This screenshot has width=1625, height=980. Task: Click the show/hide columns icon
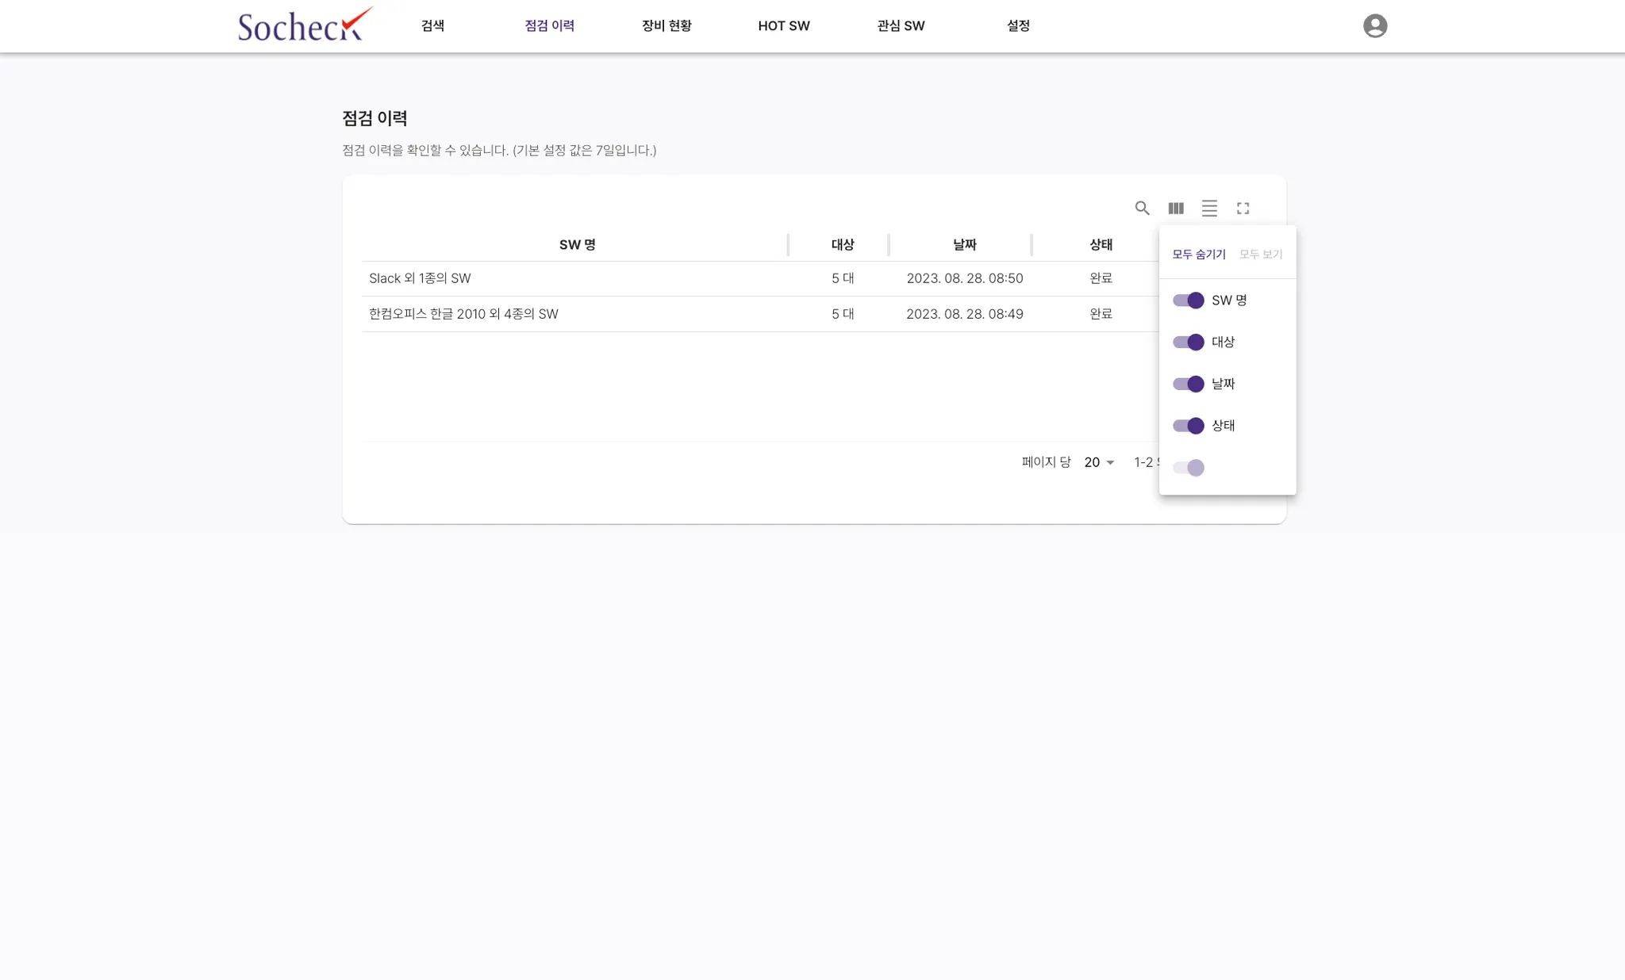coord(1176,208)
